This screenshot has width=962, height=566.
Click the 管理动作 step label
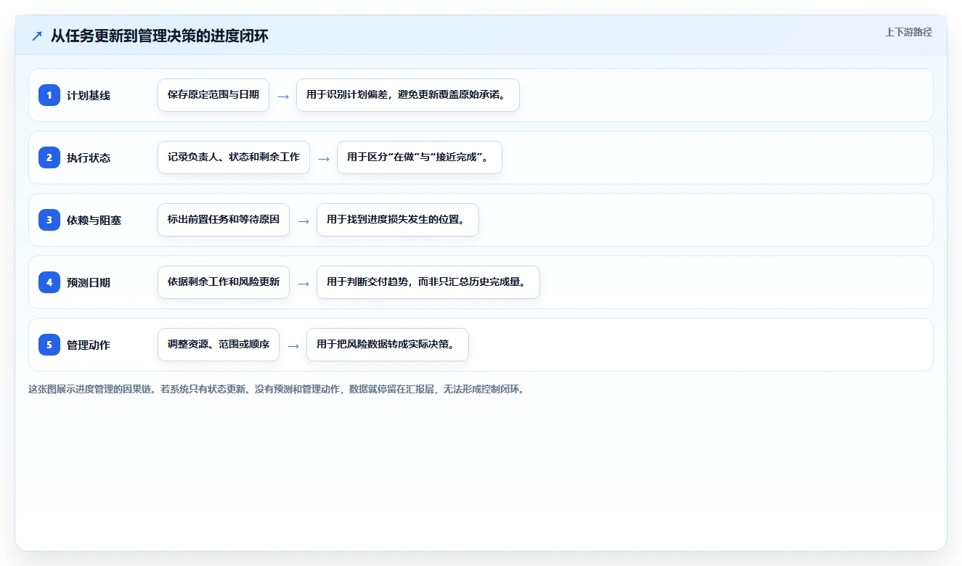[89, 345]
